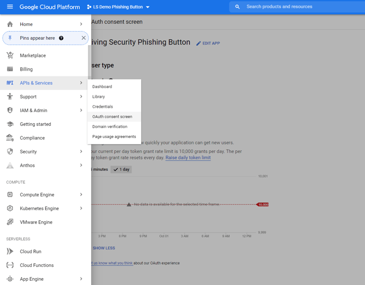The height and width of the screenshot is (285, 365).
Task: Open Billing from the sidebar
Action: pos(44,69)
